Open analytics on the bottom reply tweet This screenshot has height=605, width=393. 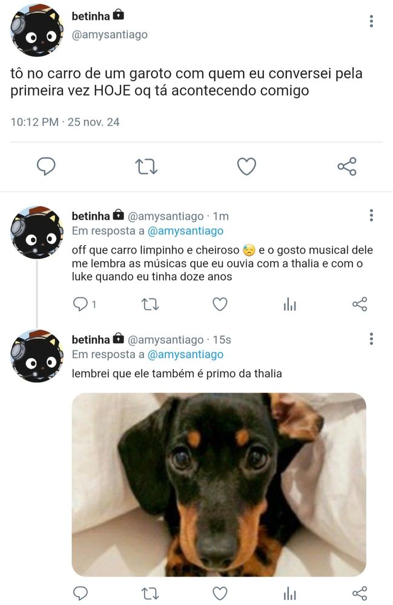click(x=289, y=594)
